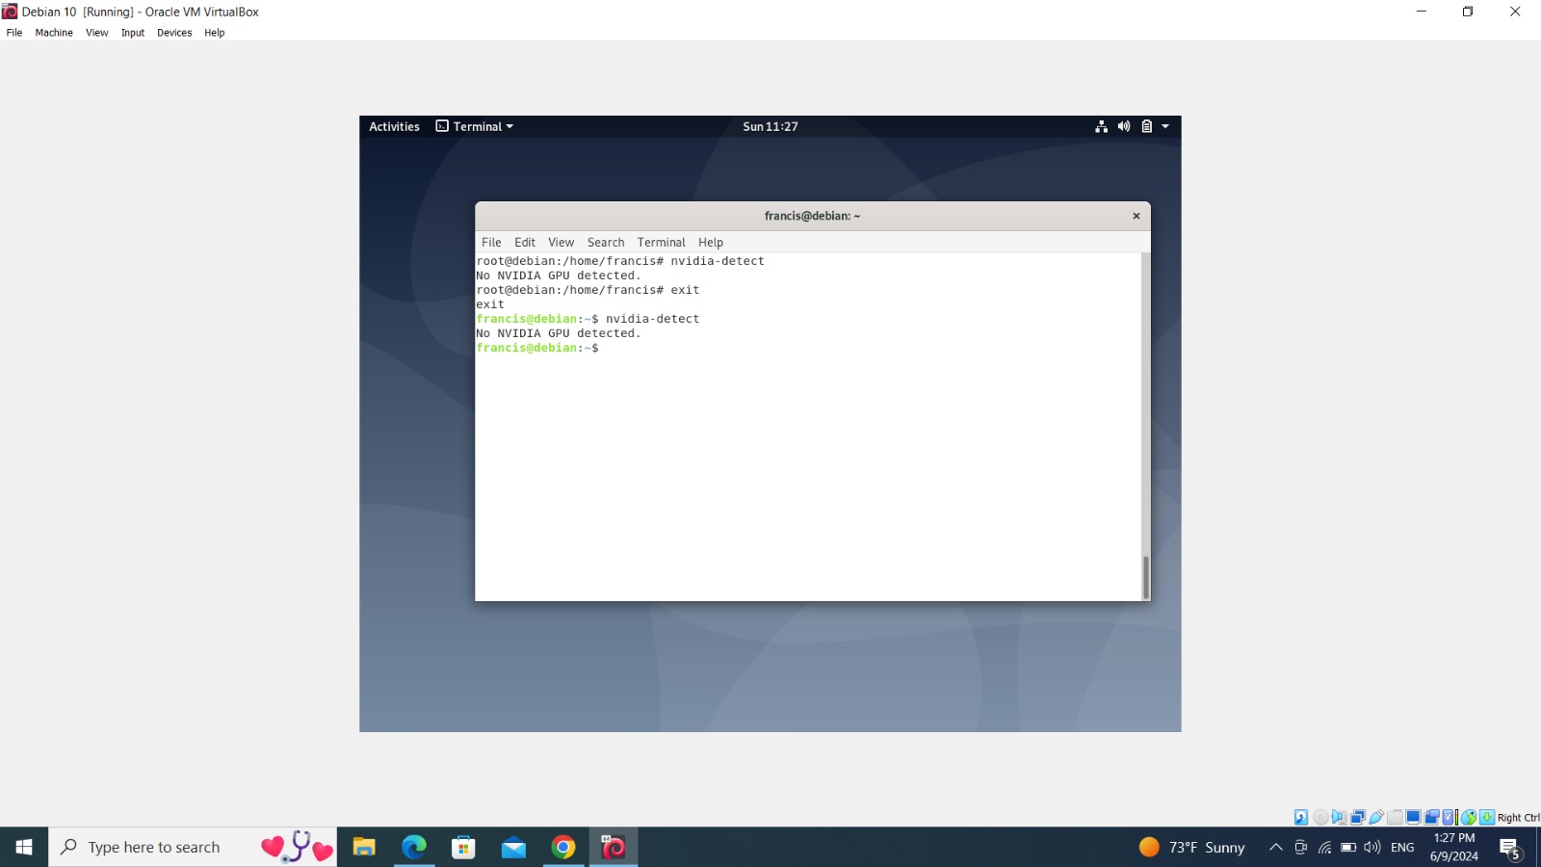Open the Wi-Fi network tray icon
The height and width of the screenshot is (867, 1541).
[1325, 847]
